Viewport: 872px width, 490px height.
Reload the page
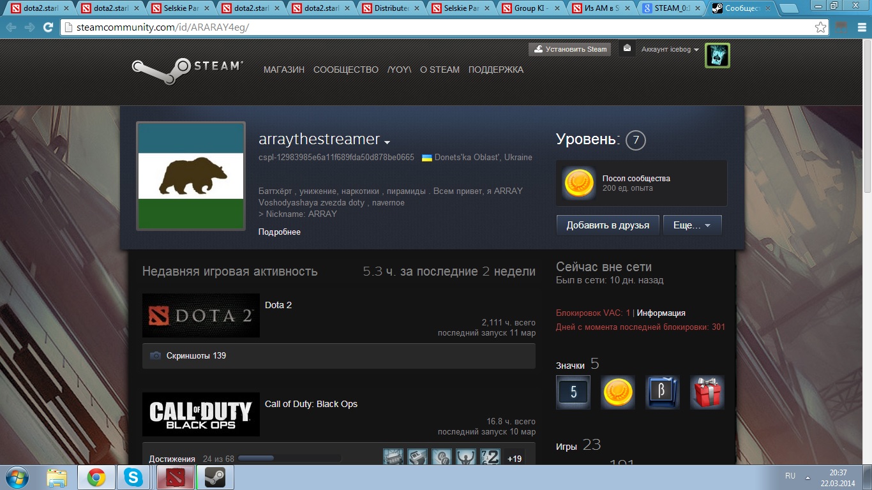[x=48, y=27]
